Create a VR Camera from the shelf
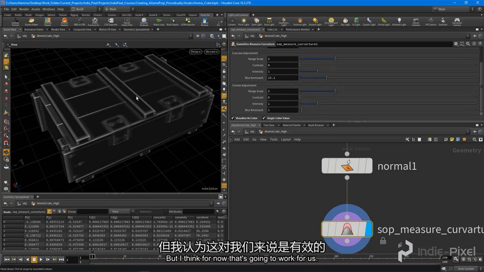Viewport: 484px width, 272px height. pos(431,22)
